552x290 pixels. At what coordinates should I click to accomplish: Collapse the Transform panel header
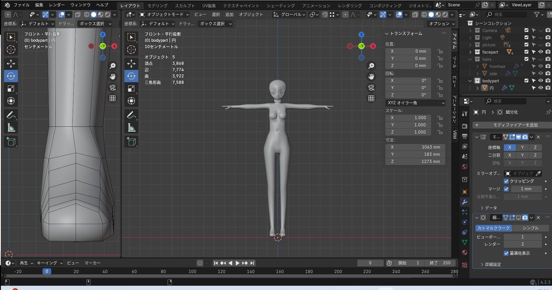pyautogui.click(x=403, y=34)
